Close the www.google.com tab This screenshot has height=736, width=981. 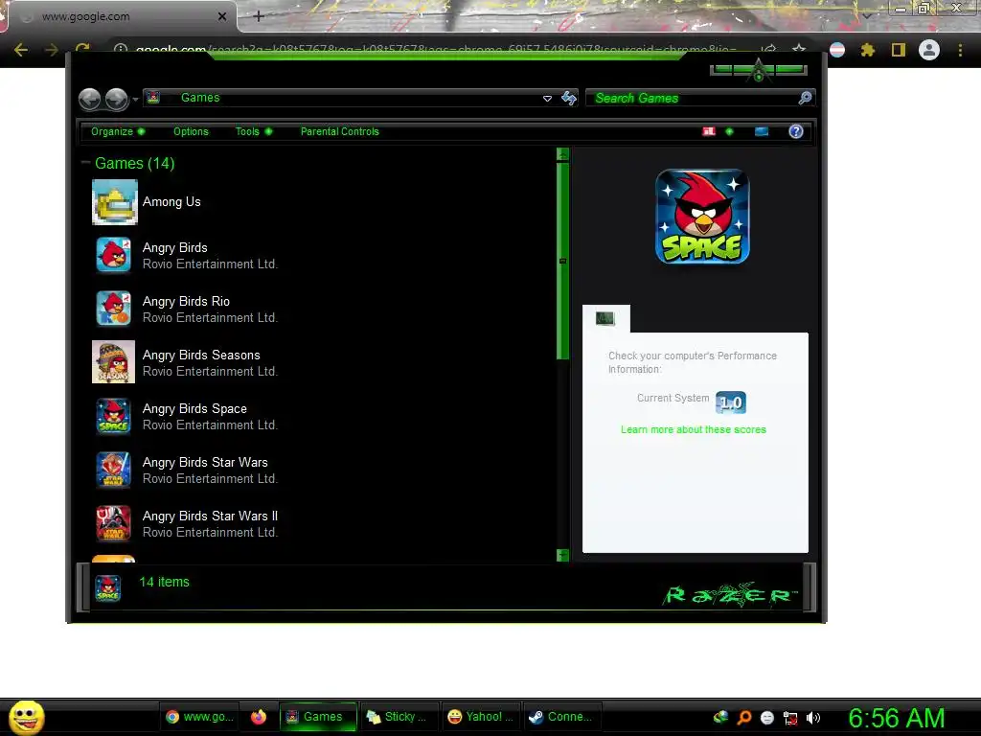point(222,17)
